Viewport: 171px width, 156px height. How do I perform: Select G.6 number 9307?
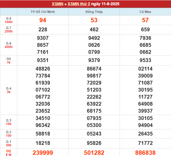[x=43, y=38]
